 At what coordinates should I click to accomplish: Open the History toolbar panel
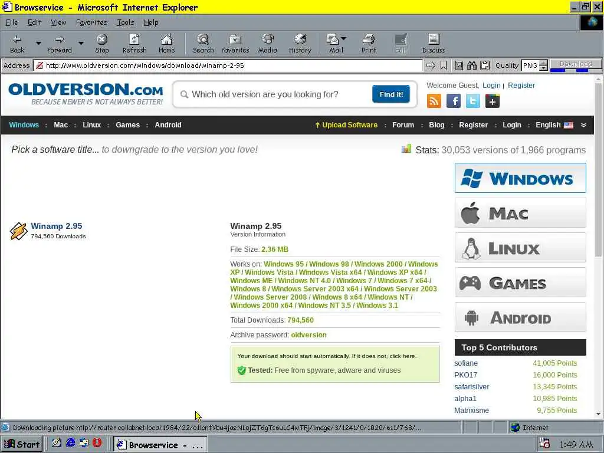[300, 44]
